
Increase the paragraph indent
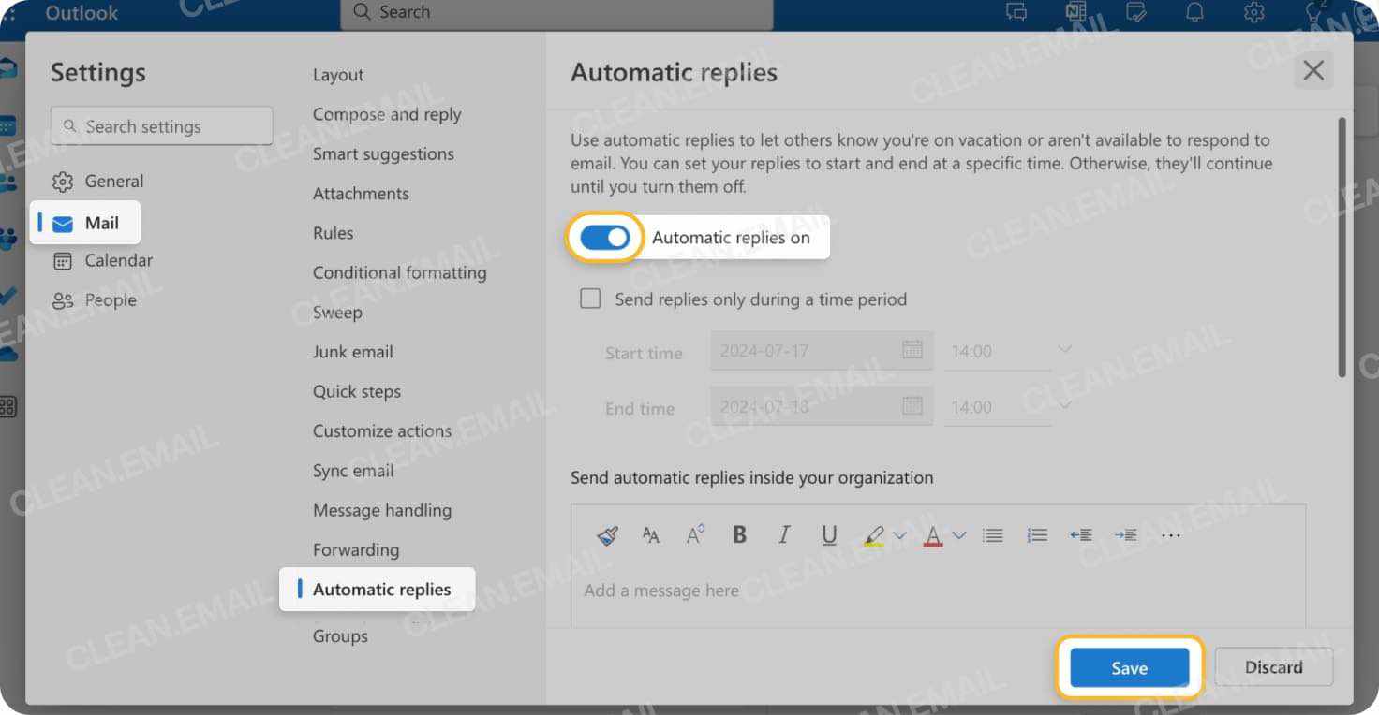pyautogui.click(x=1125, y=535)
